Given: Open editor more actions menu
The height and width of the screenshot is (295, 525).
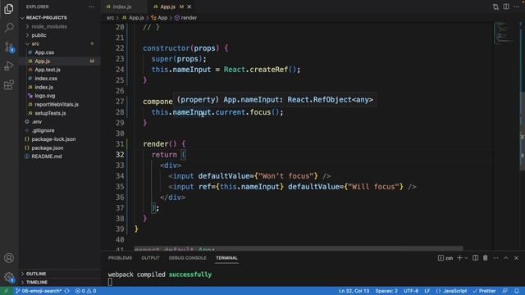Looking at the screenshot, I should pos(516,7).
